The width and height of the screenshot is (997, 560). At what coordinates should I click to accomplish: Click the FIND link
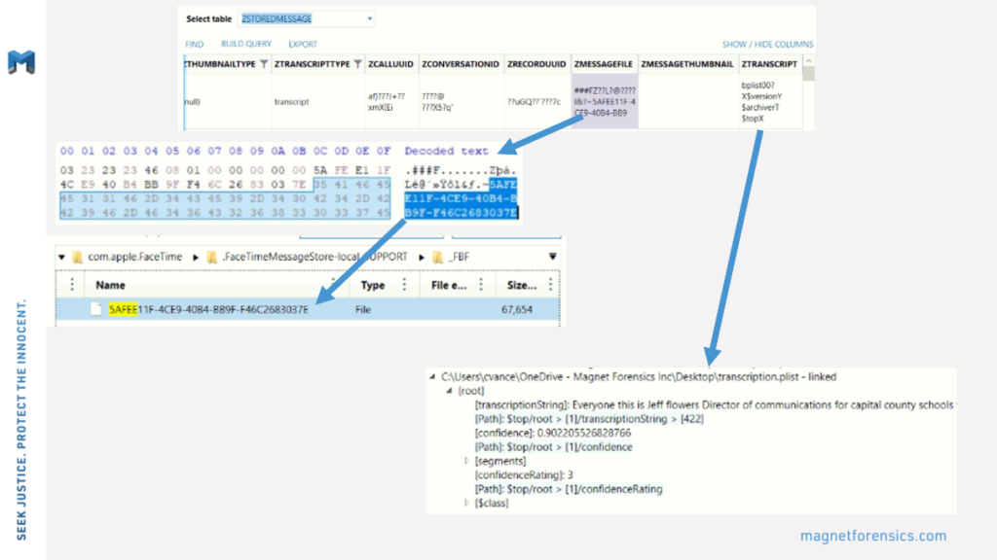(195, 45)
